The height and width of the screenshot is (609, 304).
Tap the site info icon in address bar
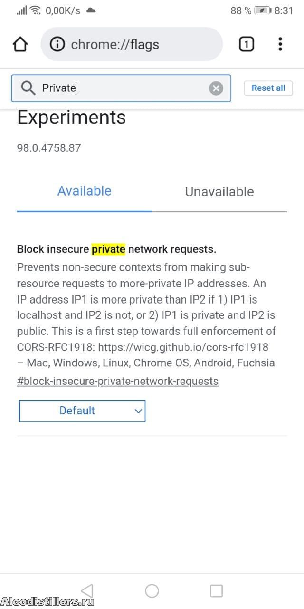57,44
